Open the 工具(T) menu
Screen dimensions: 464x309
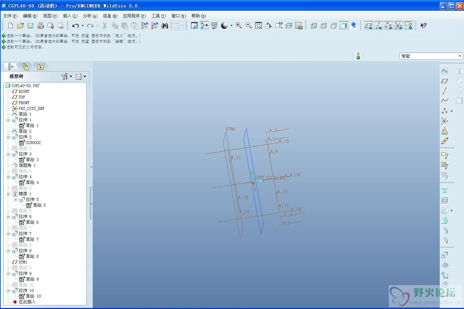[x=159, y=16]
